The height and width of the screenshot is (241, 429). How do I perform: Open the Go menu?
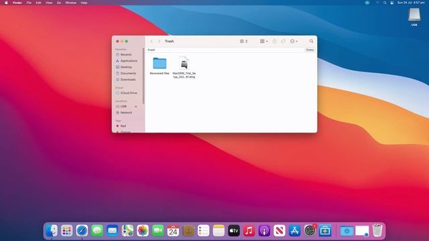click(59, 3)
